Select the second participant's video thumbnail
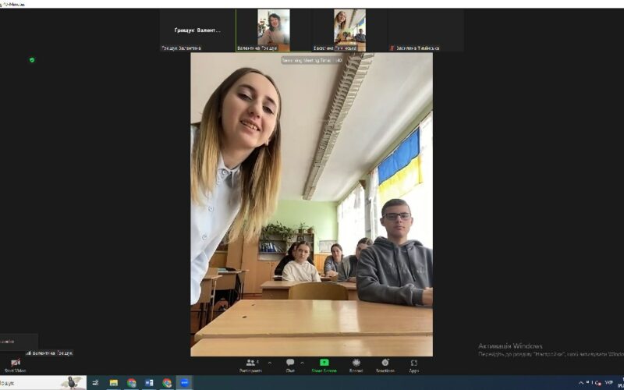Image resolution: width=624 pixels, height=390 pixels. click(x=273, y=27)
